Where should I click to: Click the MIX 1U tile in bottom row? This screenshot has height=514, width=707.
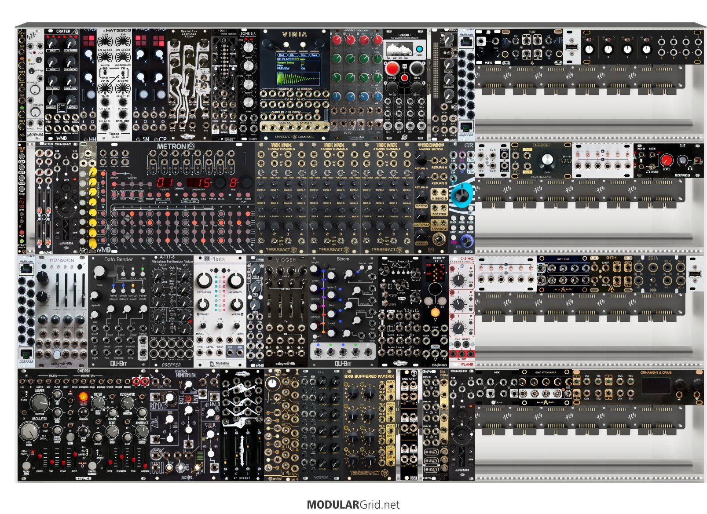497,387
